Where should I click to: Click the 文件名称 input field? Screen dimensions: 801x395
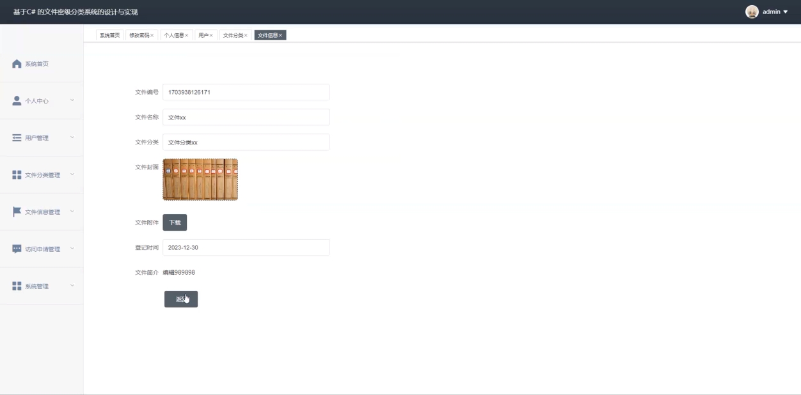click(246, 117)
